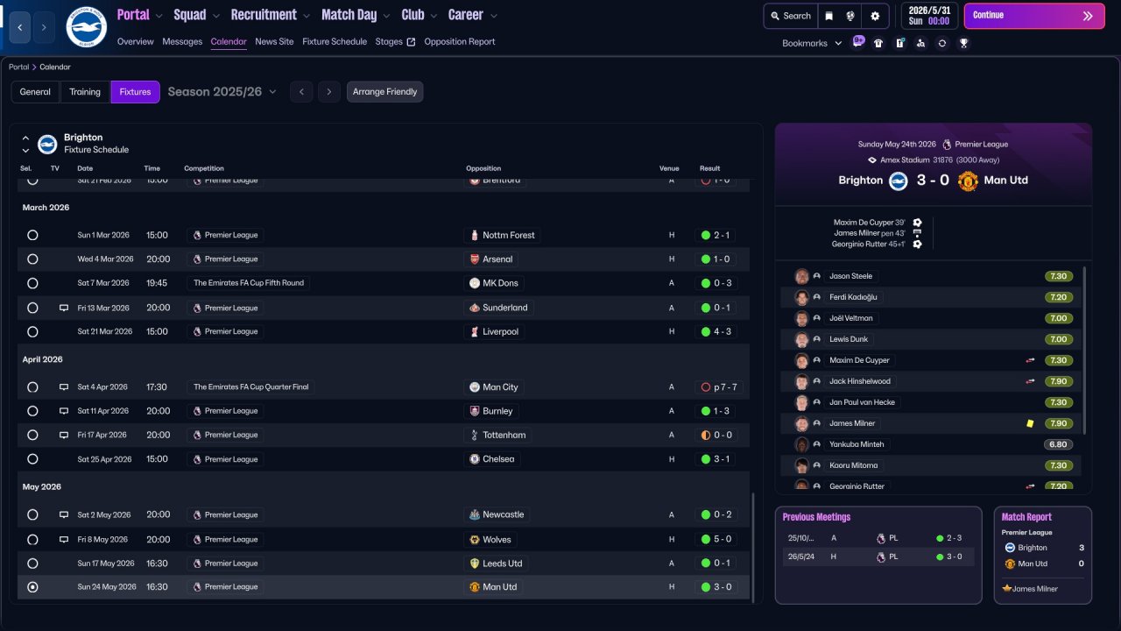The height and width of the screenshot is (631, 1121).
Task: Select the Newcastle fixture radio button
Action: tap(32, 514)
